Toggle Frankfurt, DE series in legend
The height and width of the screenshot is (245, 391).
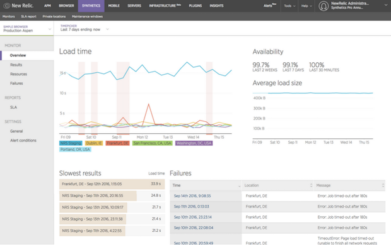pos(118,143)
